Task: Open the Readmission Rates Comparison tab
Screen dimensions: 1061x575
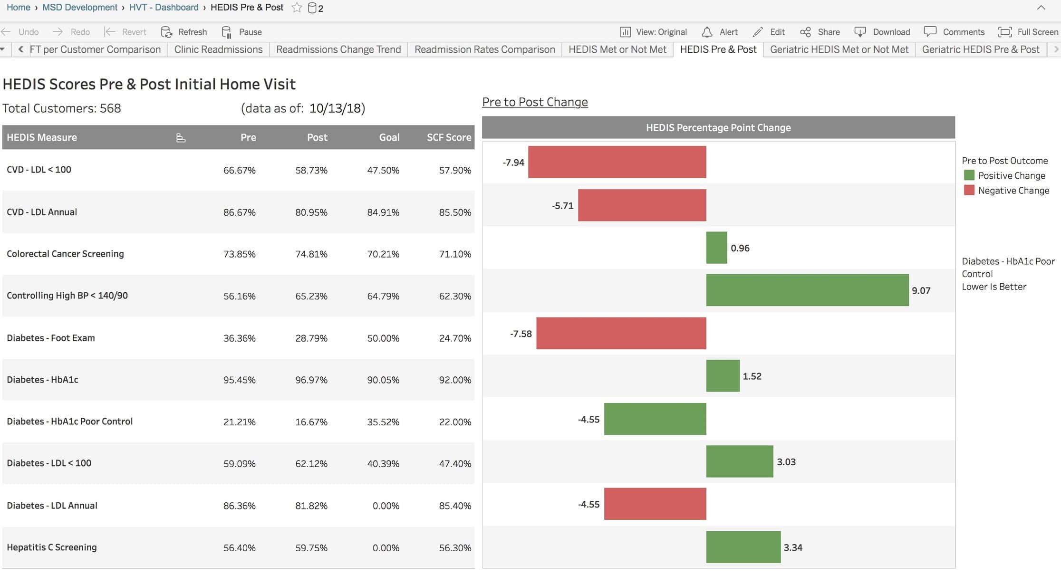Action: (x=484, y=49)
